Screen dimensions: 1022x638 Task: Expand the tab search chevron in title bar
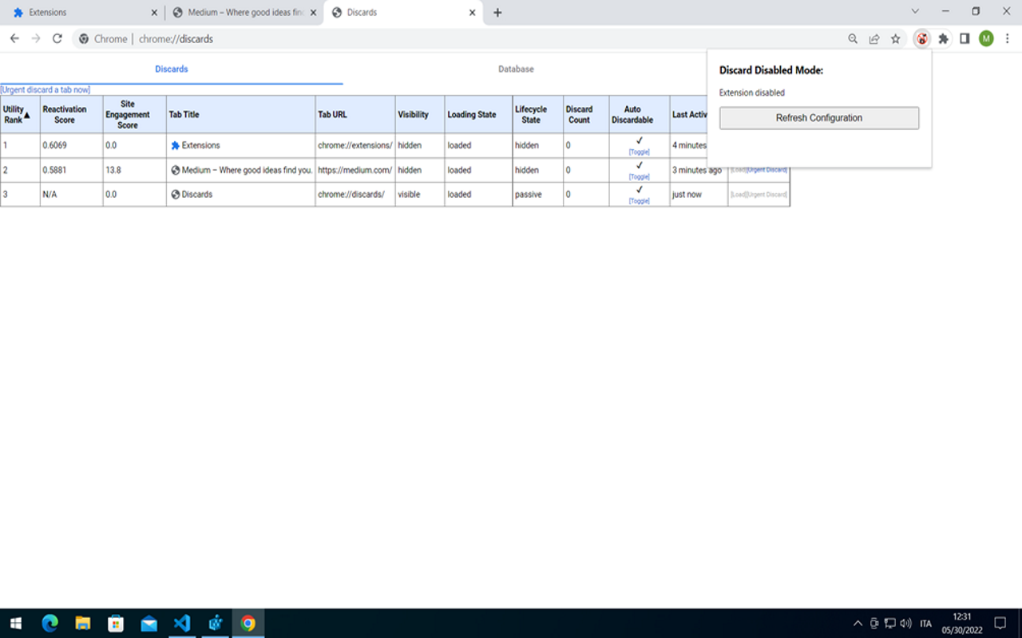(915, 12)
